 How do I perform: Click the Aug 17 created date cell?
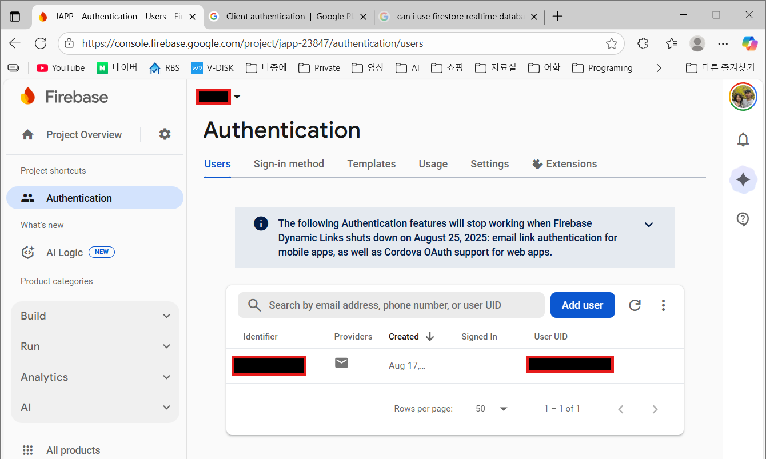click(407, 366)
